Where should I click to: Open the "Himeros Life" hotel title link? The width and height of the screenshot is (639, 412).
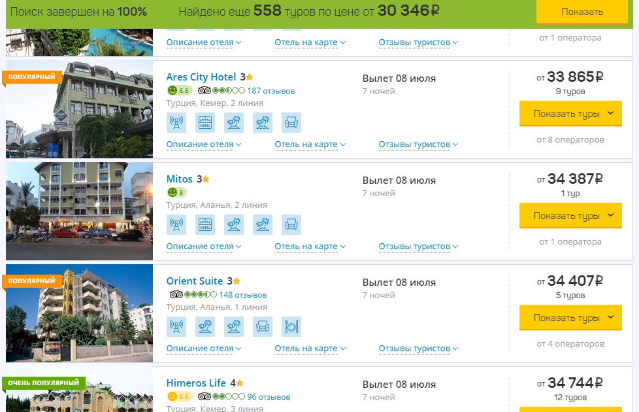pos(196,383)
